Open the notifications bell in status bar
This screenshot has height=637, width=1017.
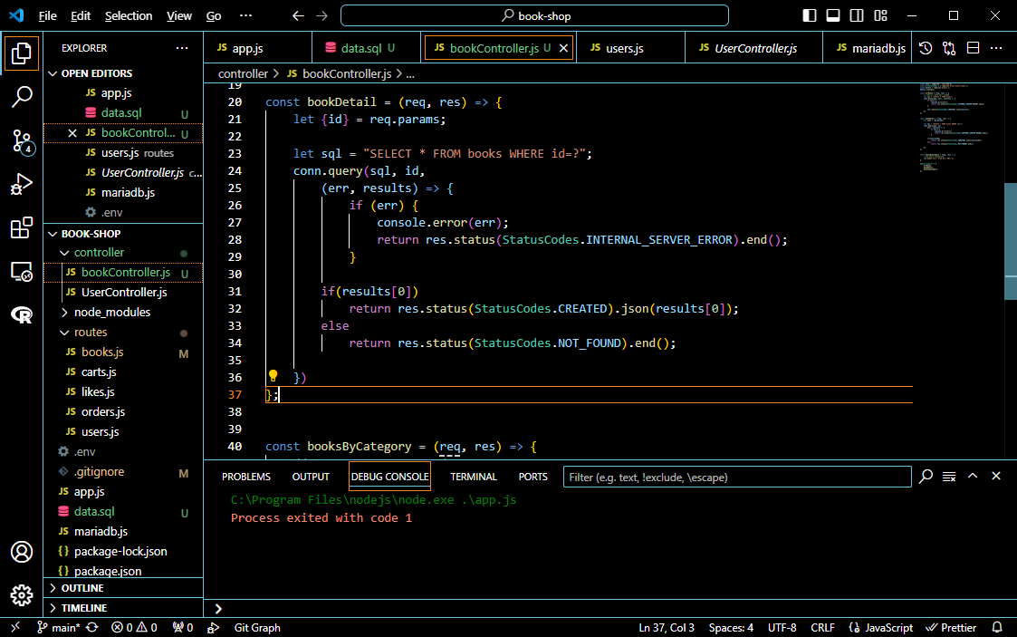click(997, 627)
